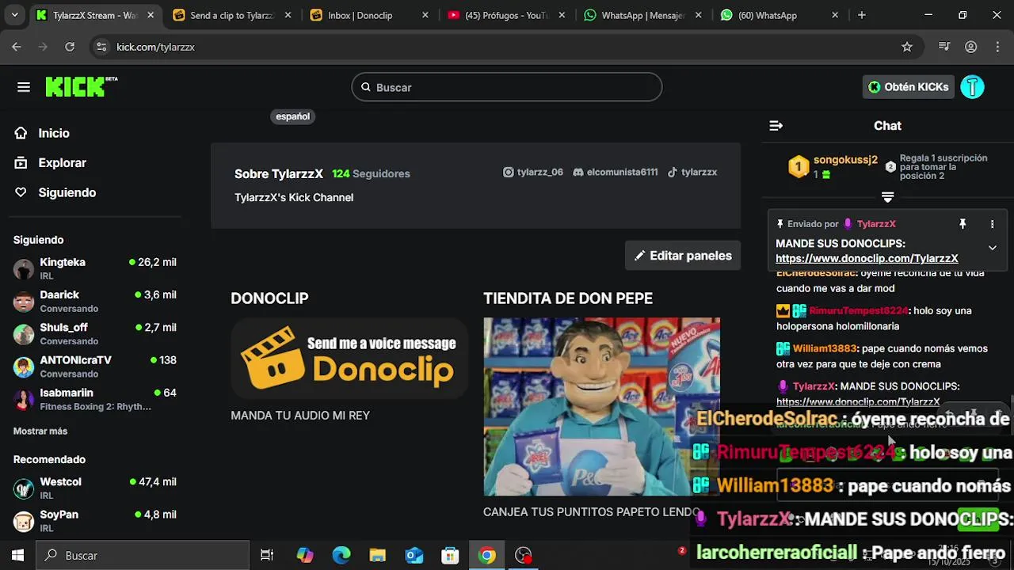
Task: Click the 124 Seguidores count
Action: (x=371, y=173)
